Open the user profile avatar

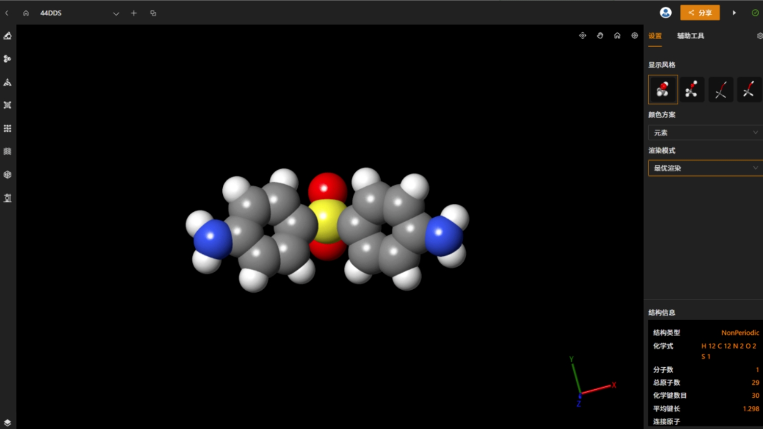665,13
